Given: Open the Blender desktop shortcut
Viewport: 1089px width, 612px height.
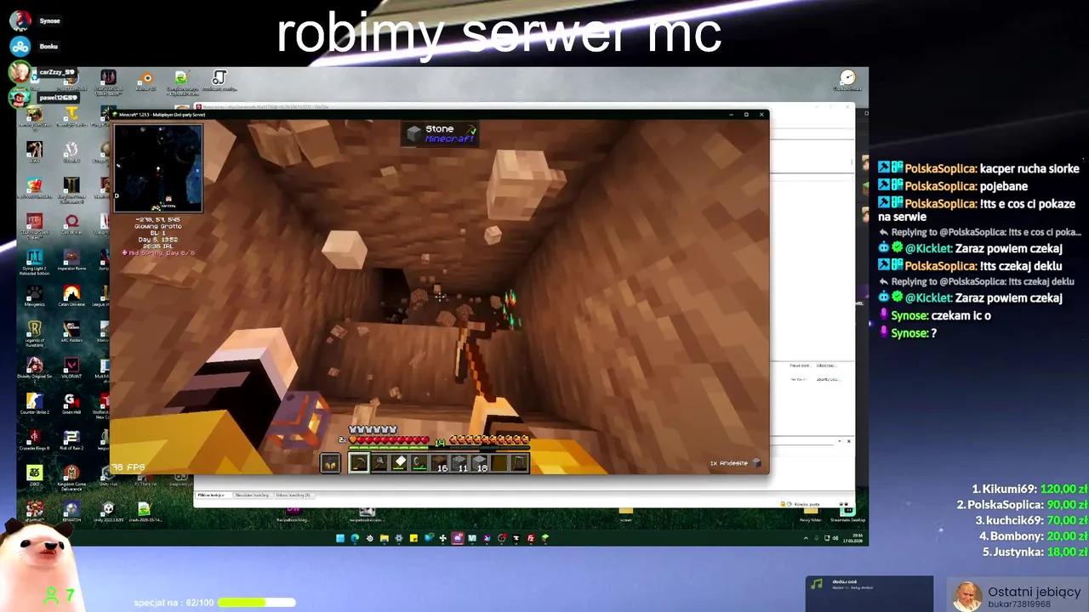Looking at the screenshot, I should (x=145, y=81).
